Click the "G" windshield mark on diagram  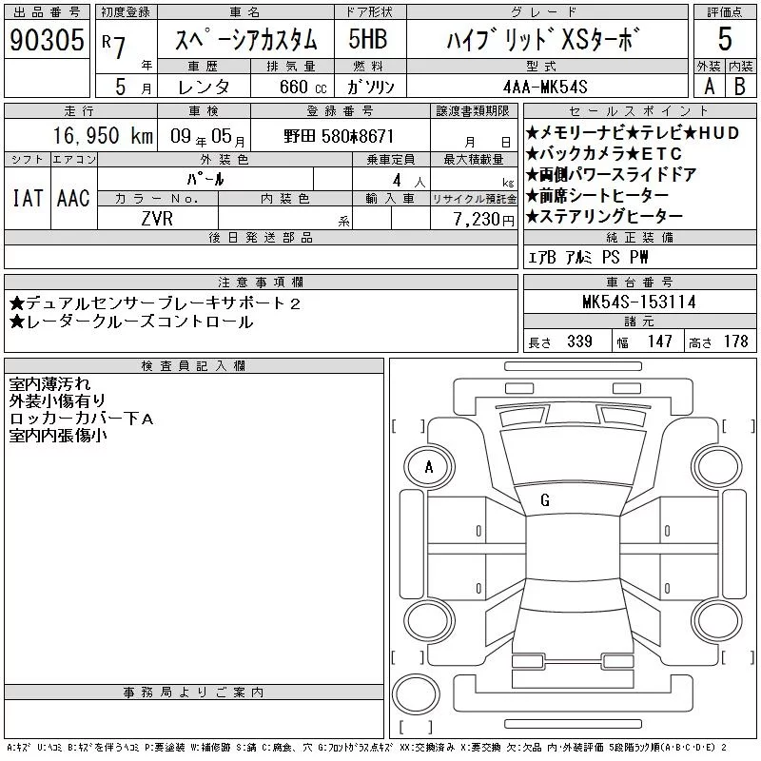[544, 500]
